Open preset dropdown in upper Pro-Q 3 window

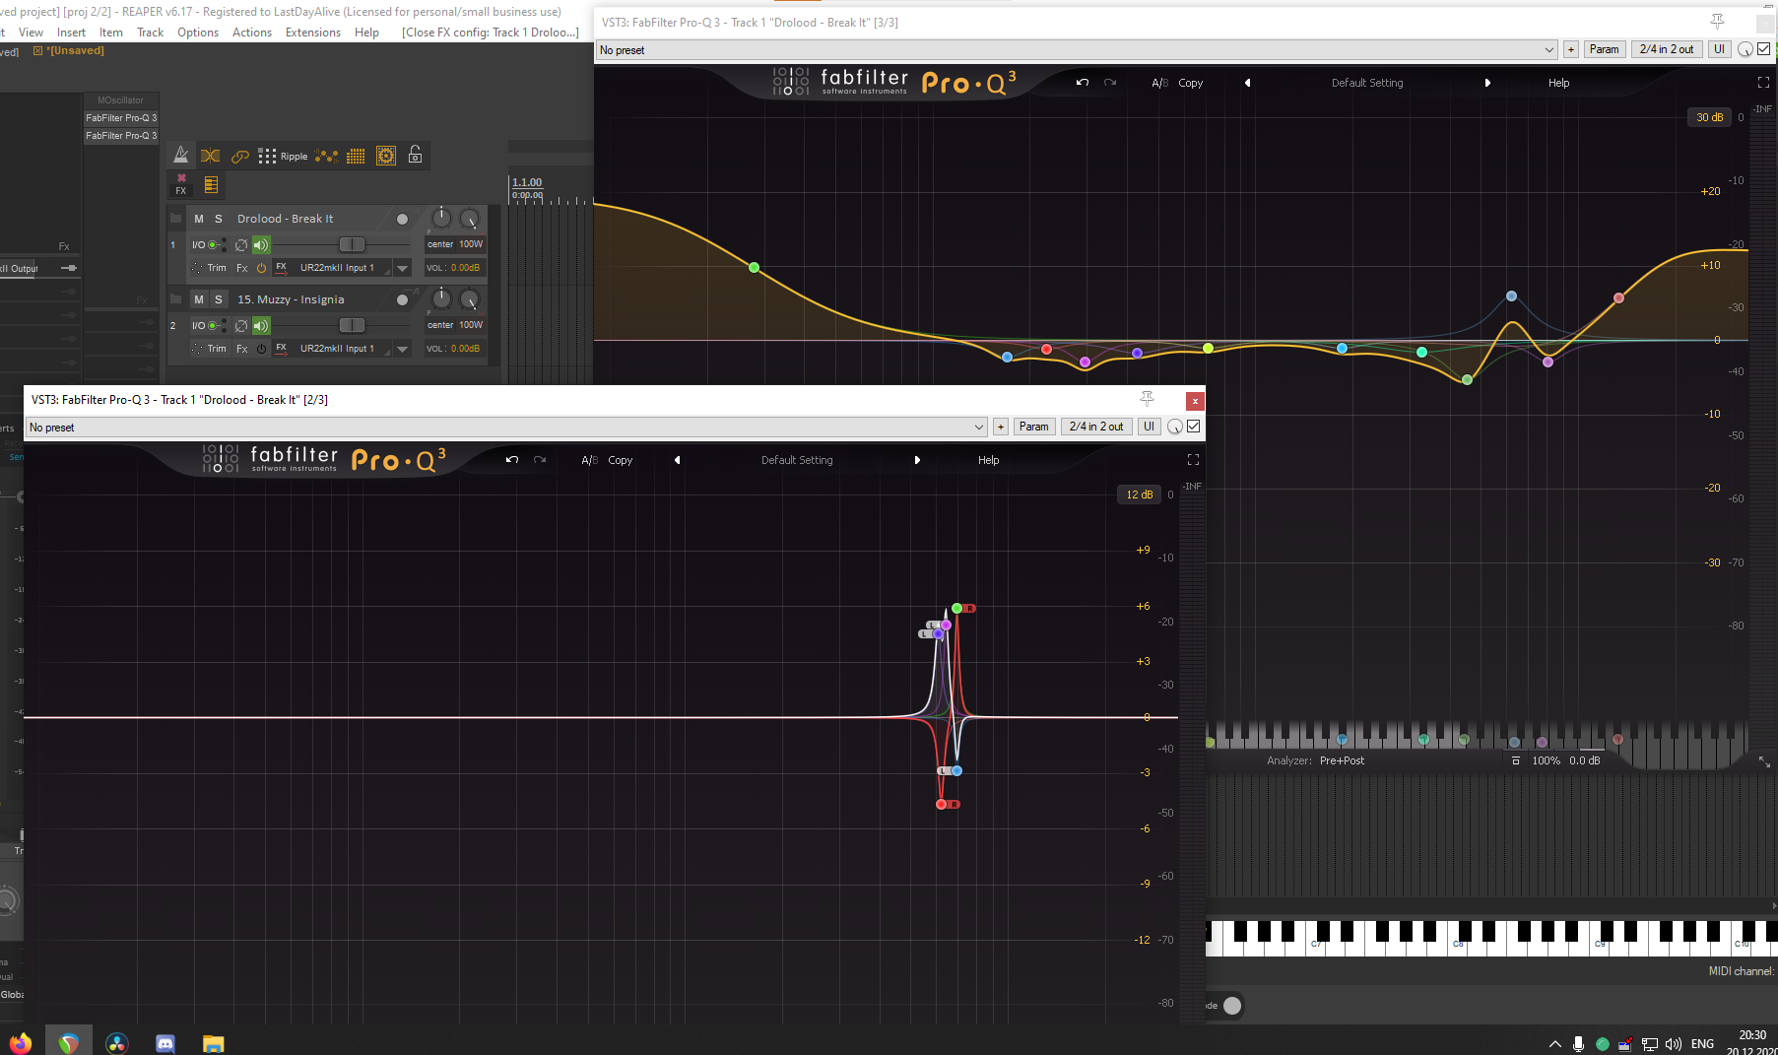[x=1077, y=49]
